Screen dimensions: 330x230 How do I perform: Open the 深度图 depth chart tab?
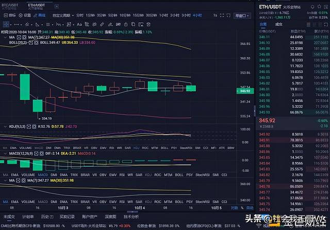[110, 217]
